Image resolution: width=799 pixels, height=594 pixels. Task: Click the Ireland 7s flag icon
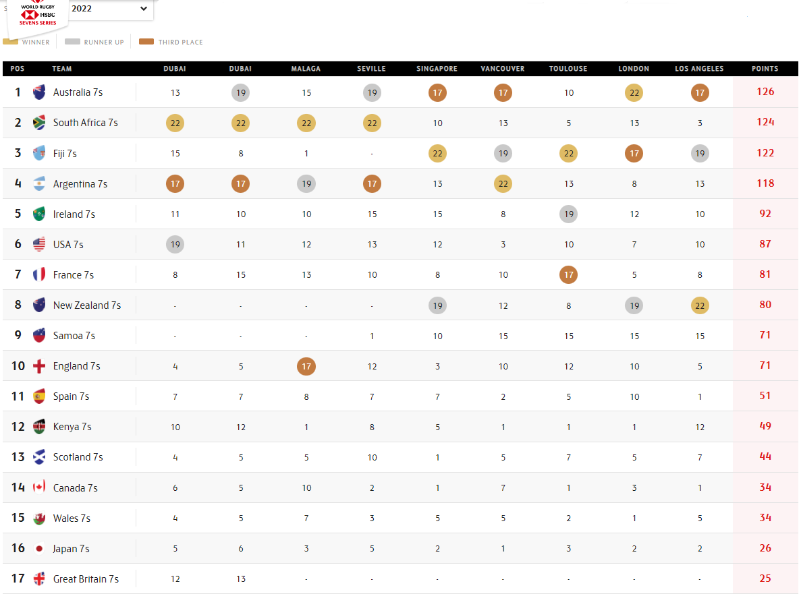point(39,214)
